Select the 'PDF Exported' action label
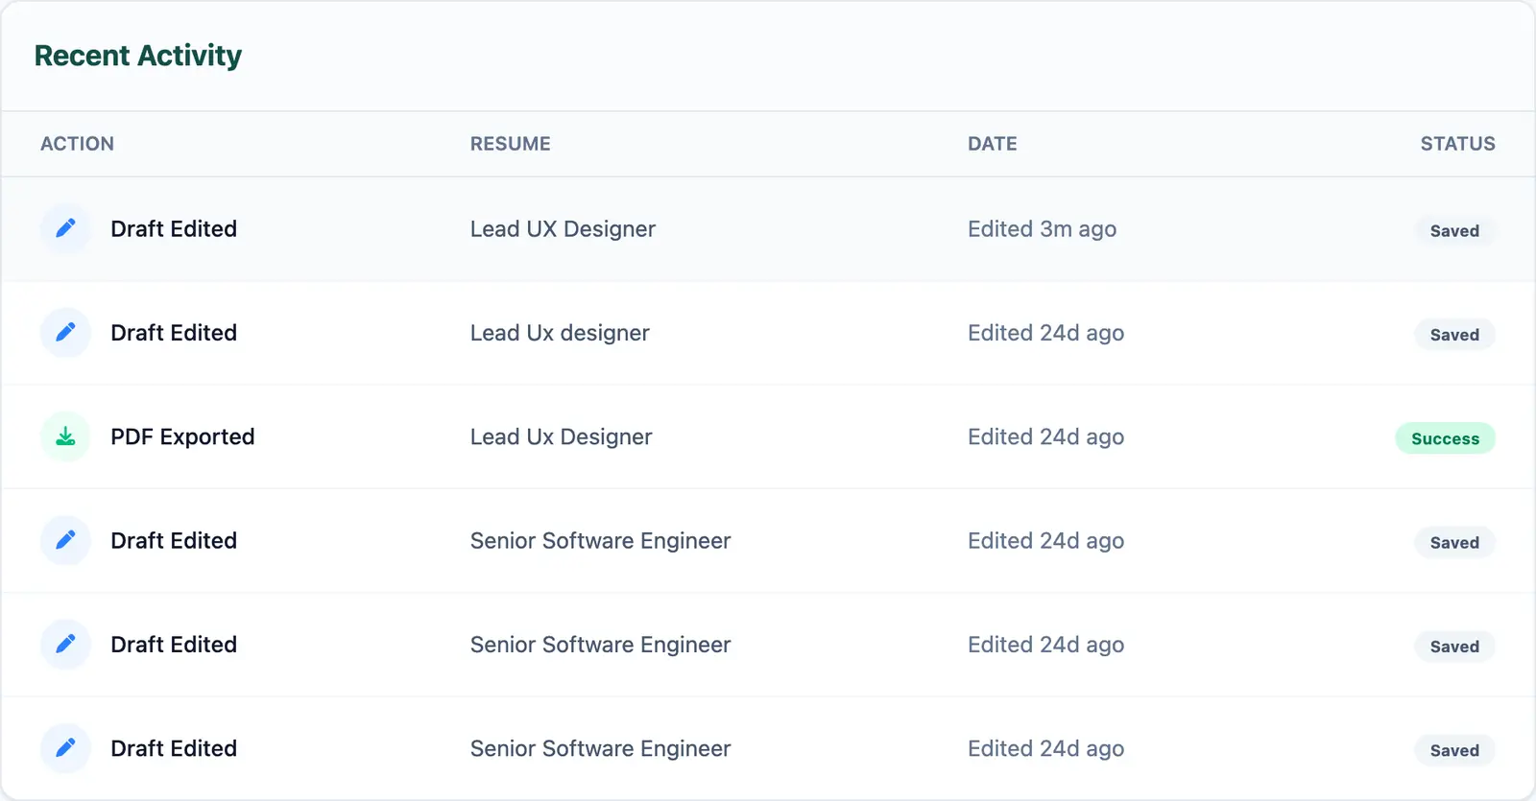Viewport: 1536px width, 801px height. coord(182,436)
